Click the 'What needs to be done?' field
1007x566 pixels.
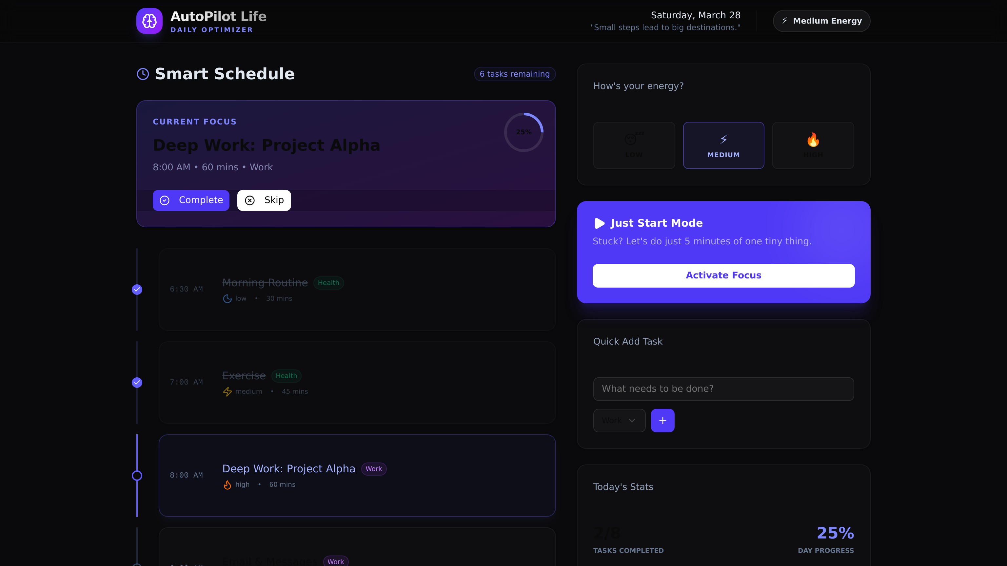point(723,389)
